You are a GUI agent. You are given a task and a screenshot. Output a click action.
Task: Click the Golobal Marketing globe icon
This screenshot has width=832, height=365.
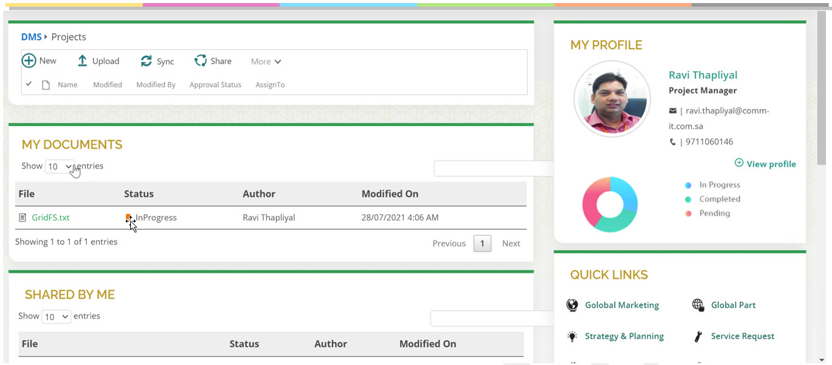[x=572, y=305]
